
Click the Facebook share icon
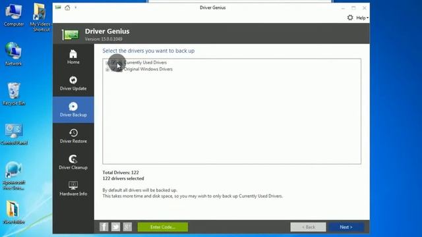pos(104,226)
